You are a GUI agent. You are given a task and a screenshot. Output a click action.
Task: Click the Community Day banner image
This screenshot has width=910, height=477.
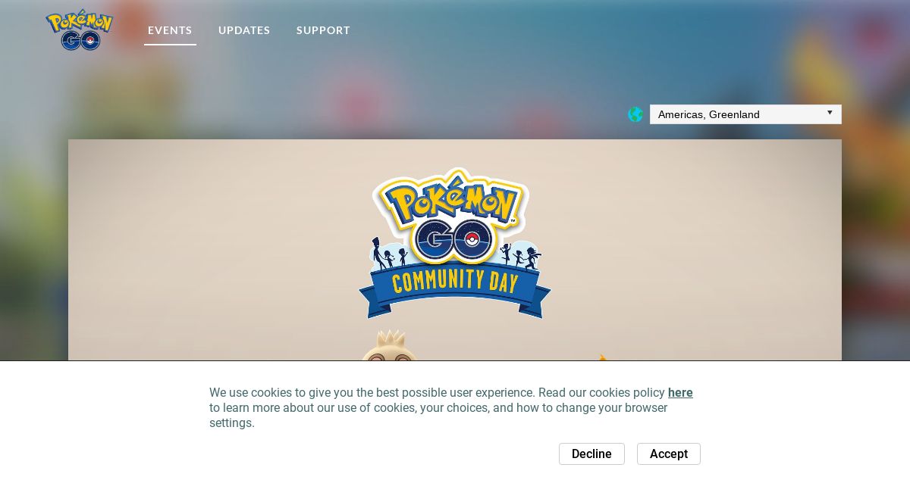(x=455, y=250)
